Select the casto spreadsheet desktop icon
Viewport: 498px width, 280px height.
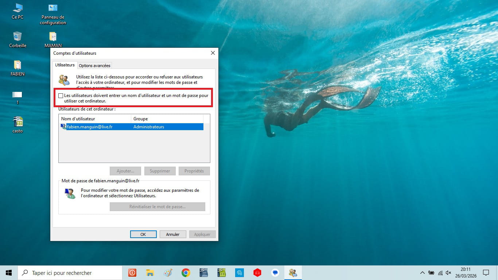pyautogui.click(x=17, y=124)
